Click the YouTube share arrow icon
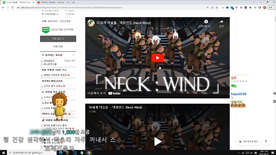 point(221,22)
